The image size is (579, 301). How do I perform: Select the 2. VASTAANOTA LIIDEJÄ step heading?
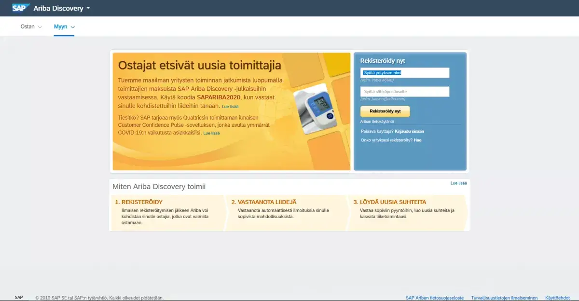(264, 202)
